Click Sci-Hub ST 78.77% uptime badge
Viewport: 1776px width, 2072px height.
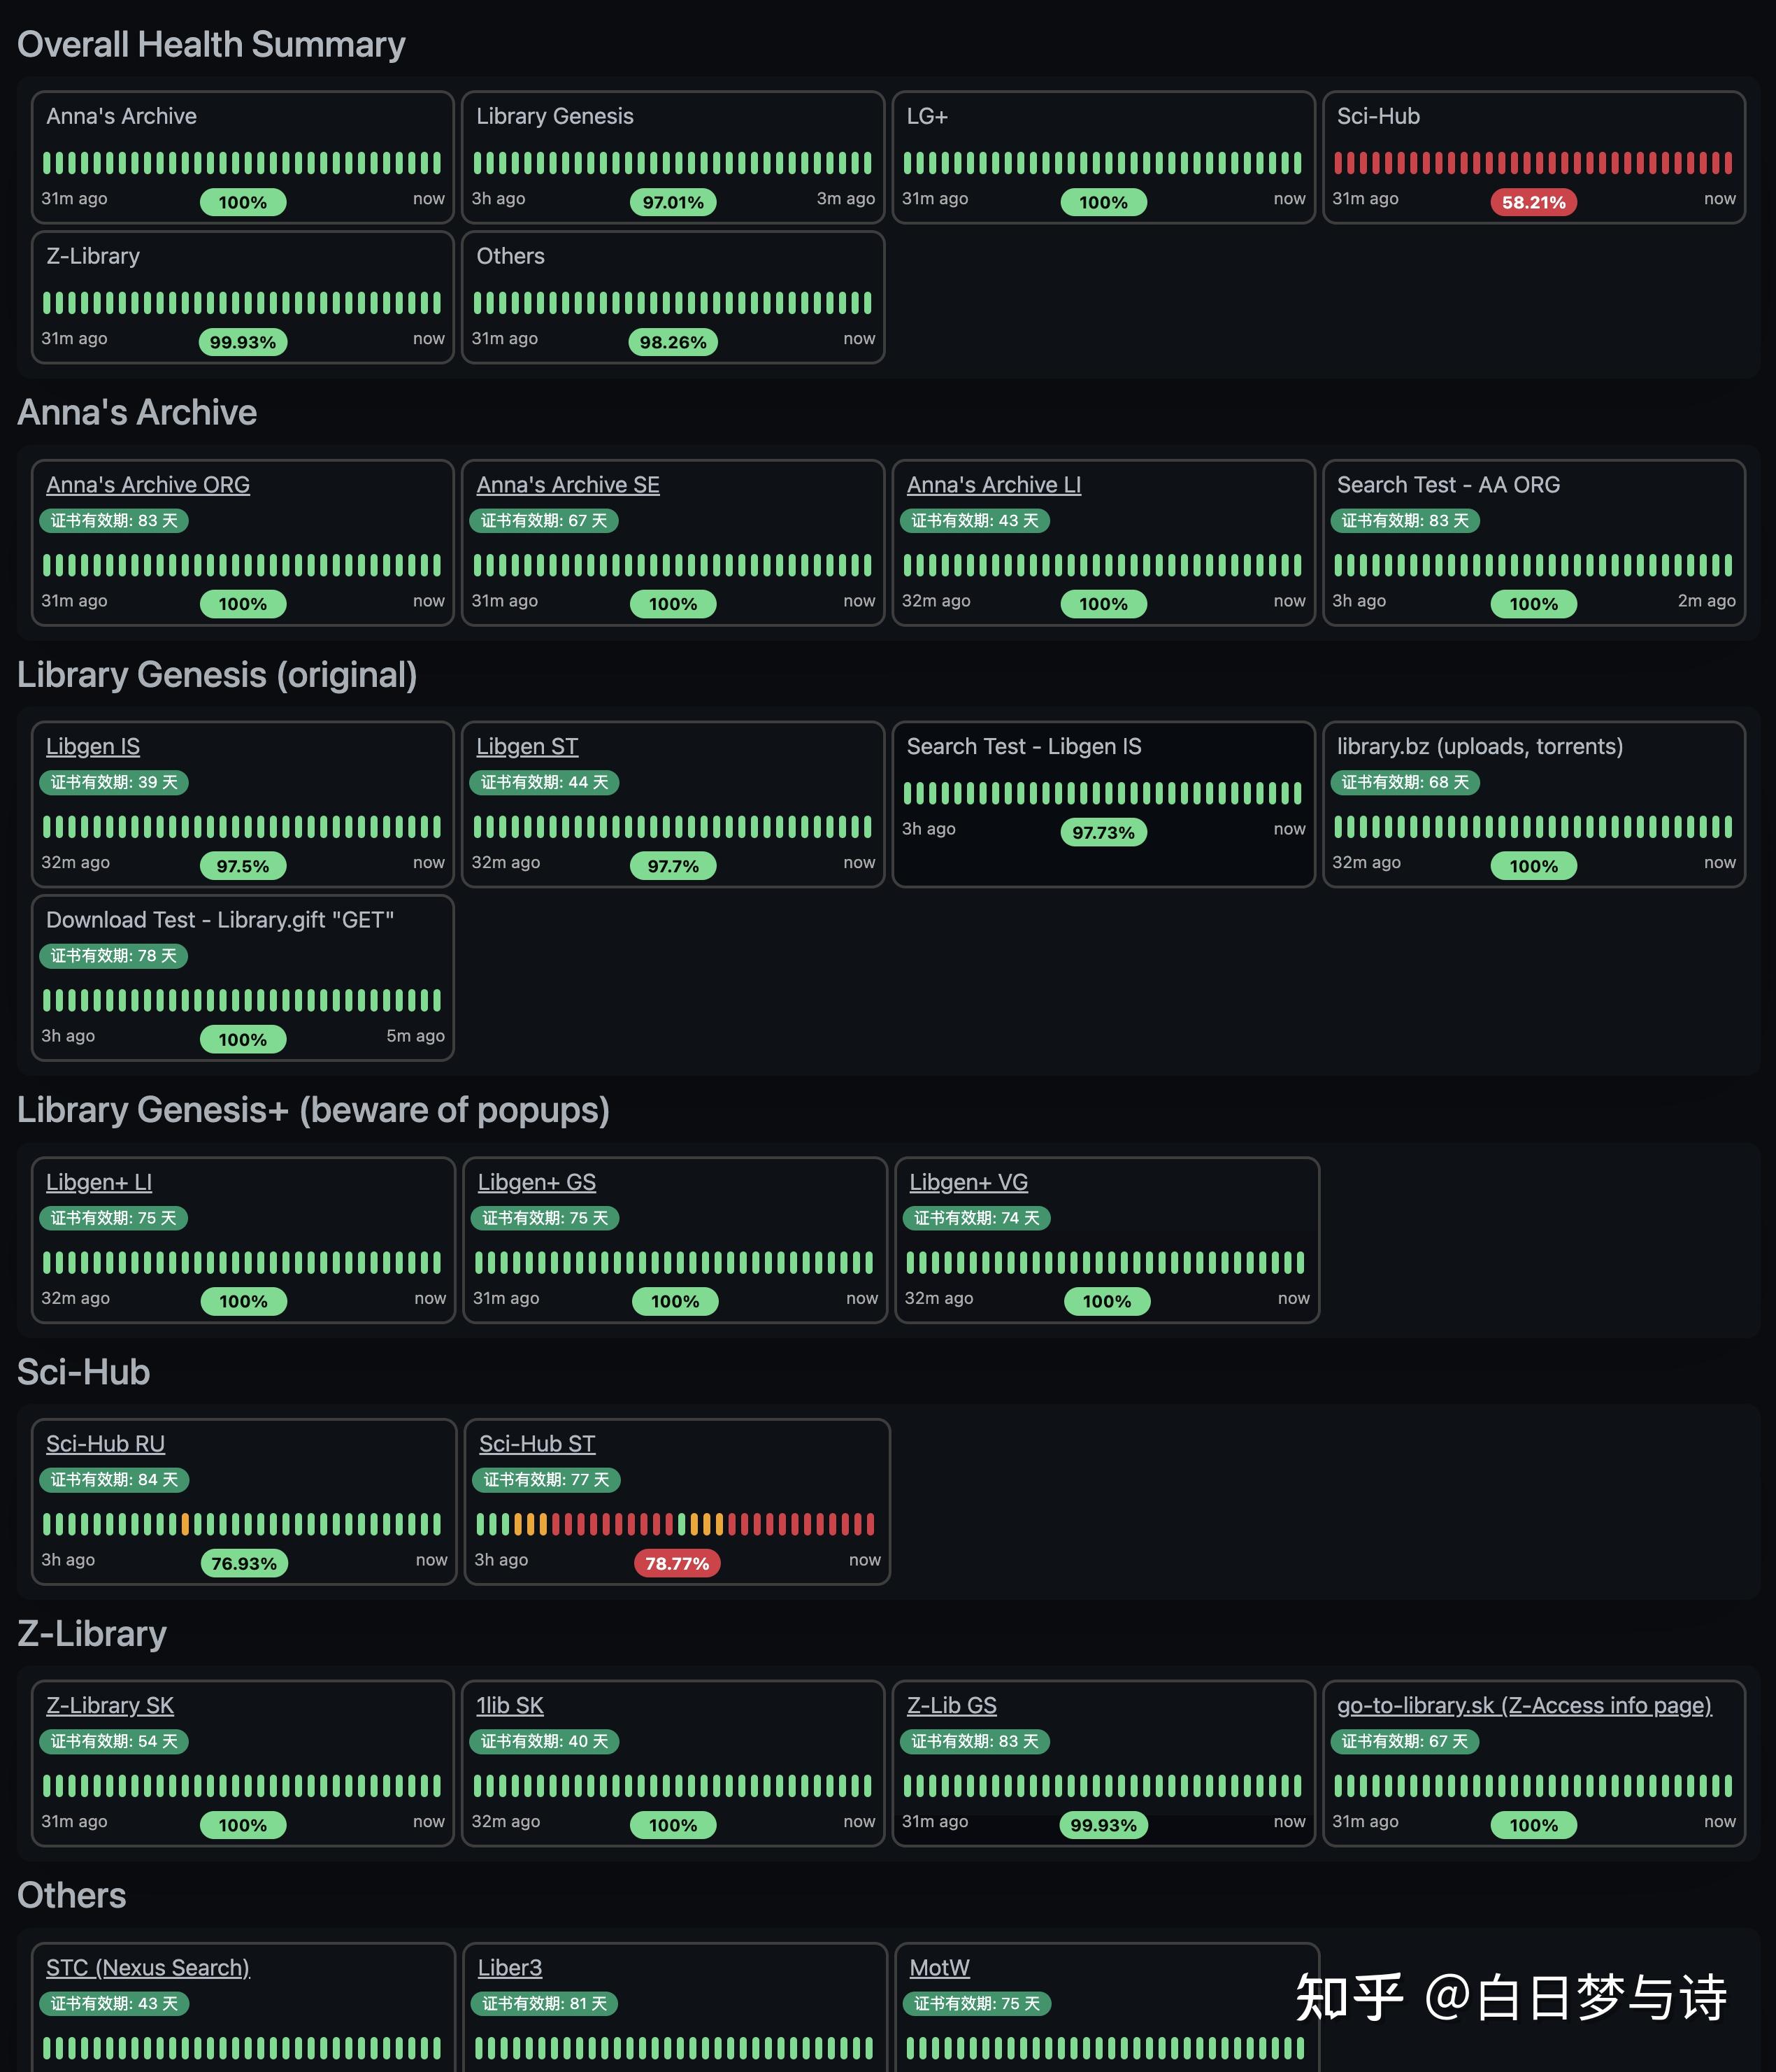click(x=677, y=1563)
